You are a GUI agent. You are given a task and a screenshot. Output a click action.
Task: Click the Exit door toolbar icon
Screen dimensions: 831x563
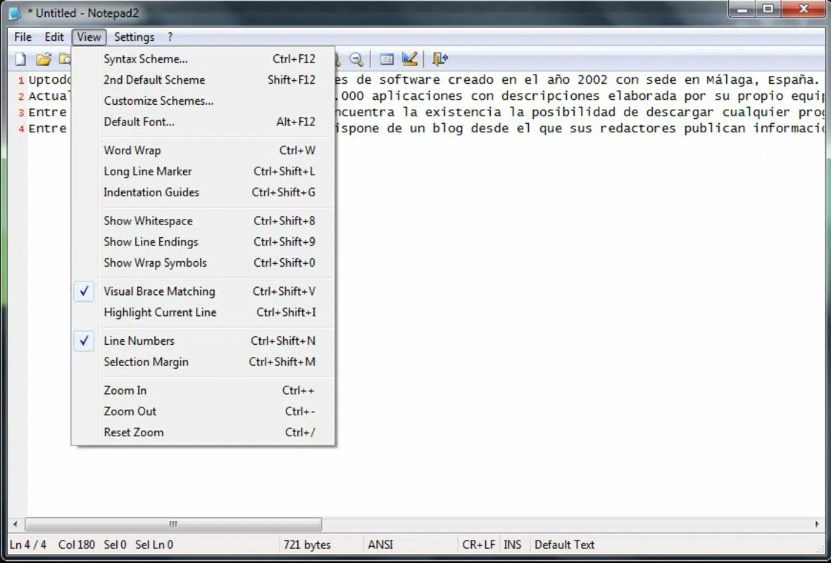[440, 59]
